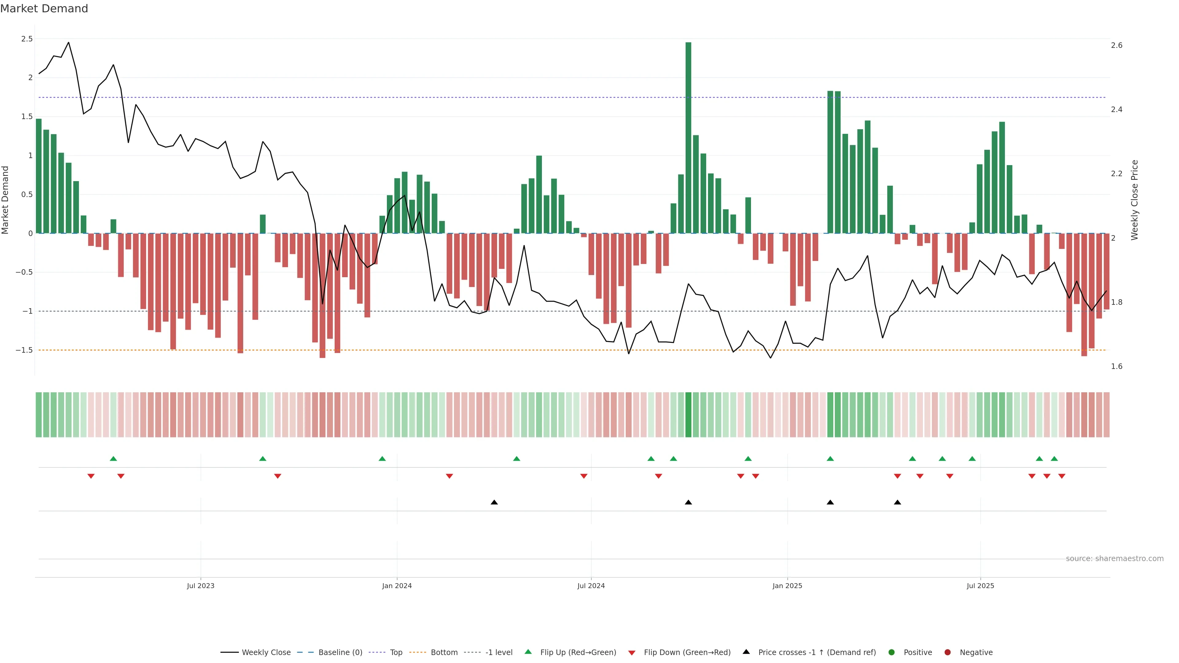The height and width of the screenshot is (663, 1179).
Task: Click the darkest green heatmap strip cell
Action: pyautogui.click(x=688, y=415)
